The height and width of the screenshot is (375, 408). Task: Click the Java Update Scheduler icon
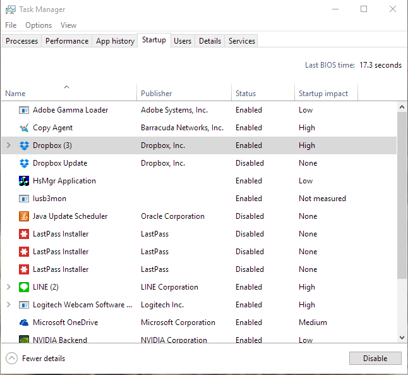(24, 216)
